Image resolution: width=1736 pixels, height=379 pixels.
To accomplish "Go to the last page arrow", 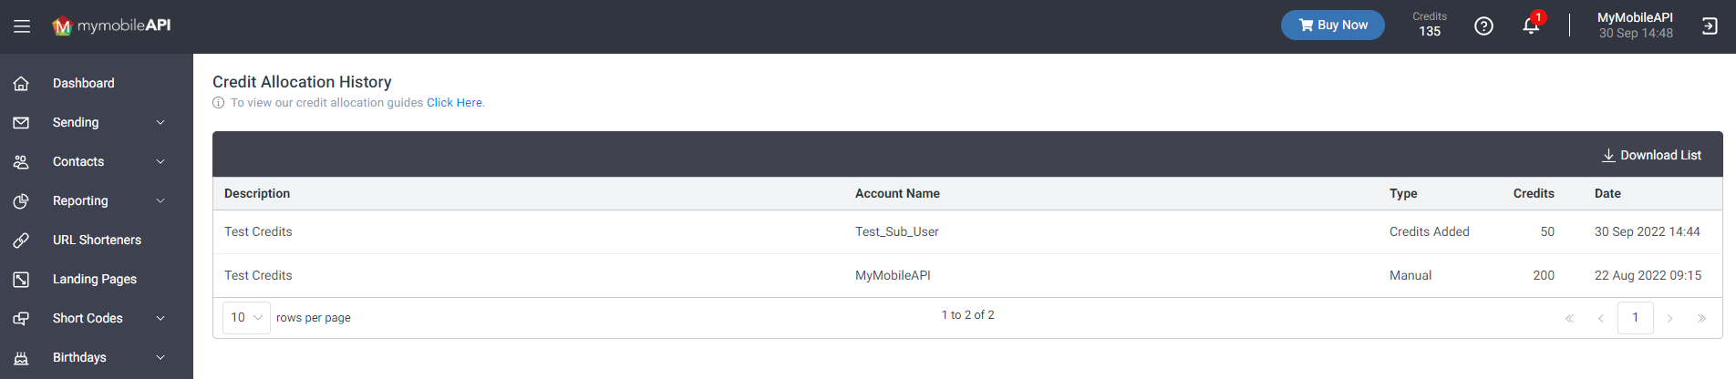I will coord(1701,318).
